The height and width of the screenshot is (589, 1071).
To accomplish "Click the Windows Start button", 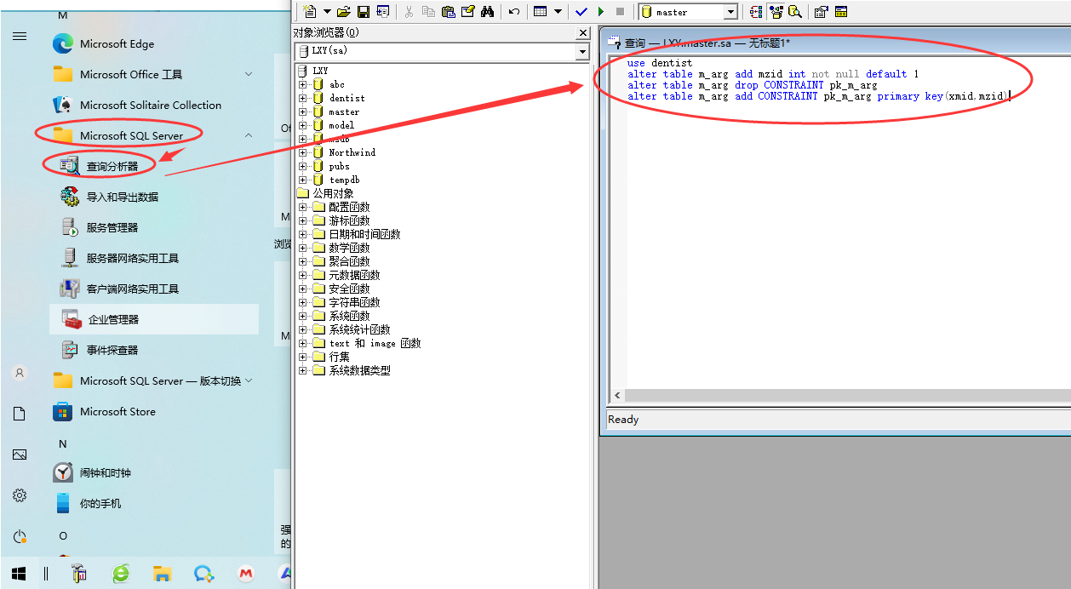I will tap(19, 574).
